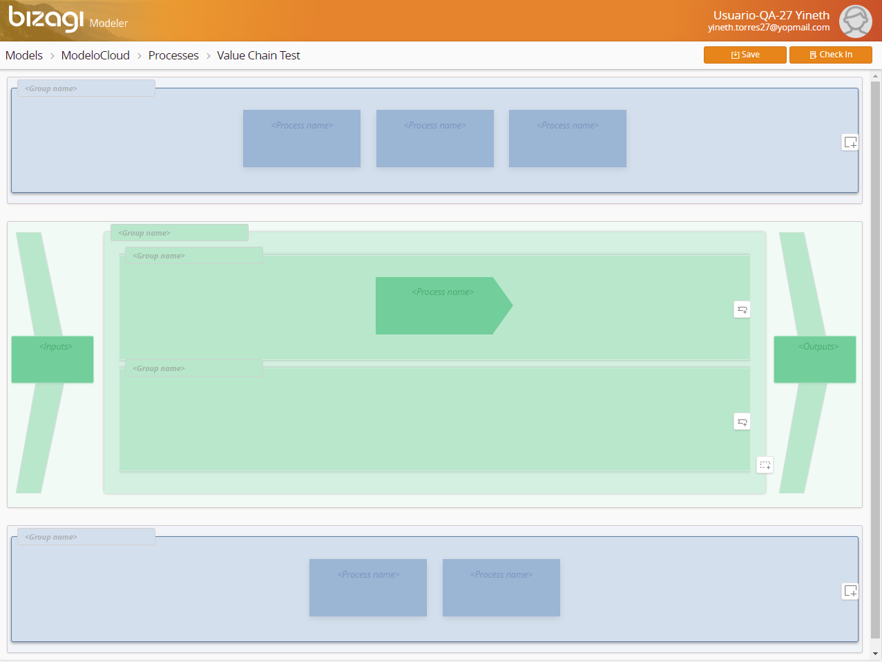Click the top blue group's name label
Viewport: 882px width, 662px height.
click(86, 88)
